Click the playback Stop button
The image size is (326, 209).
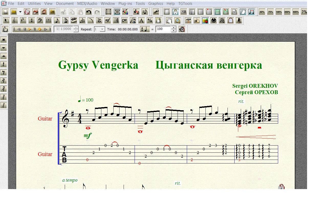[x=25, y=29]
